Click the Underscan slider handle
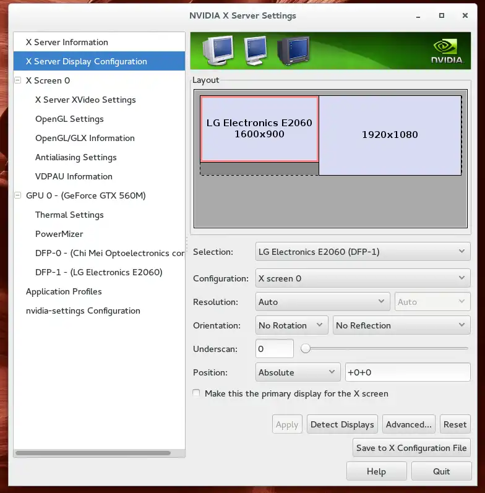485x493 pixels. pos(306,348)
